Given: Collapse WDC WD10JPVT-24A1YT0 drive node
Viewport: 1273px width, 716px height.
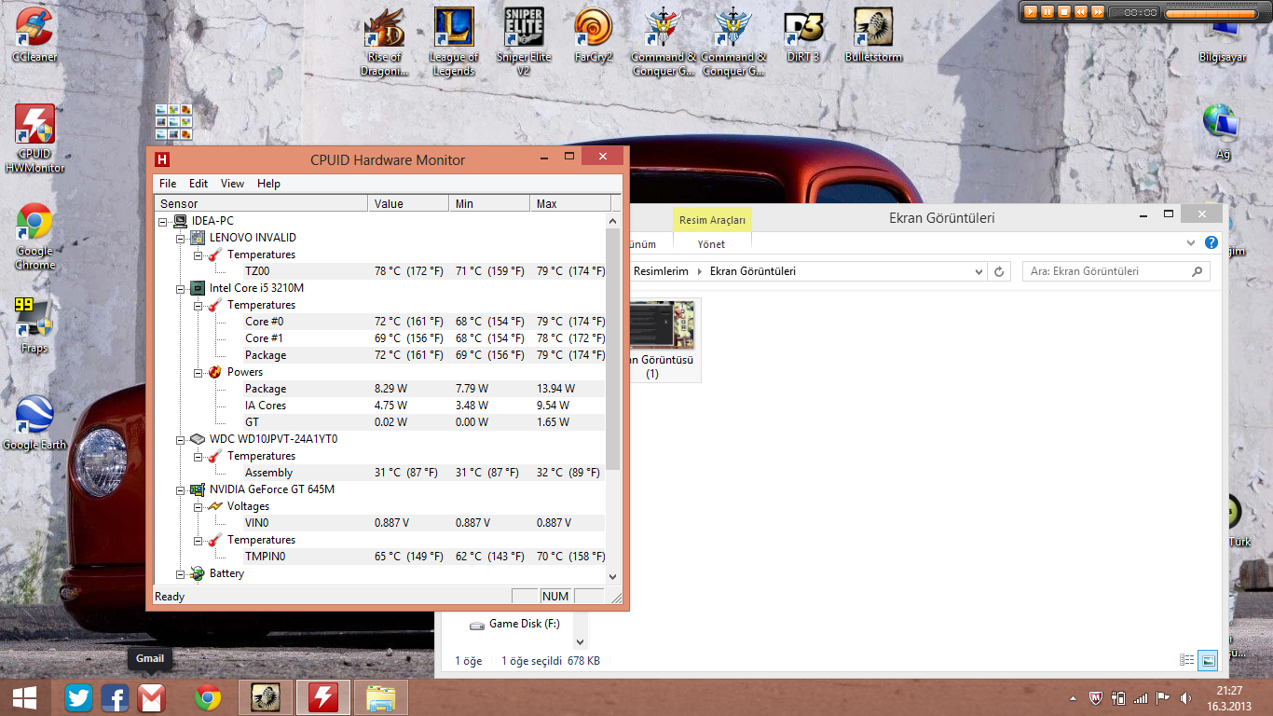Looking at the screenshot, I should point(180,439).
